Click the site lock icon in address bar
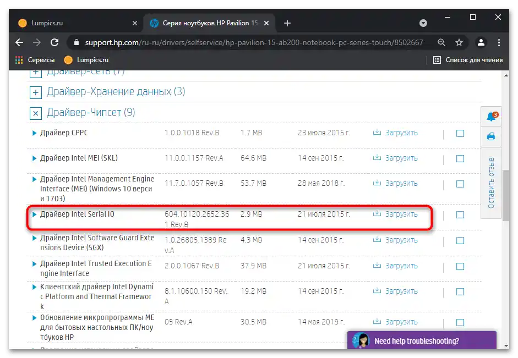Image resolution: width=518 pixels, height=358 pixels. point(77,42)
